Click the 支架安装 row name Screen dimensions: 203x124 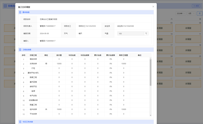(x=33, y=64)
